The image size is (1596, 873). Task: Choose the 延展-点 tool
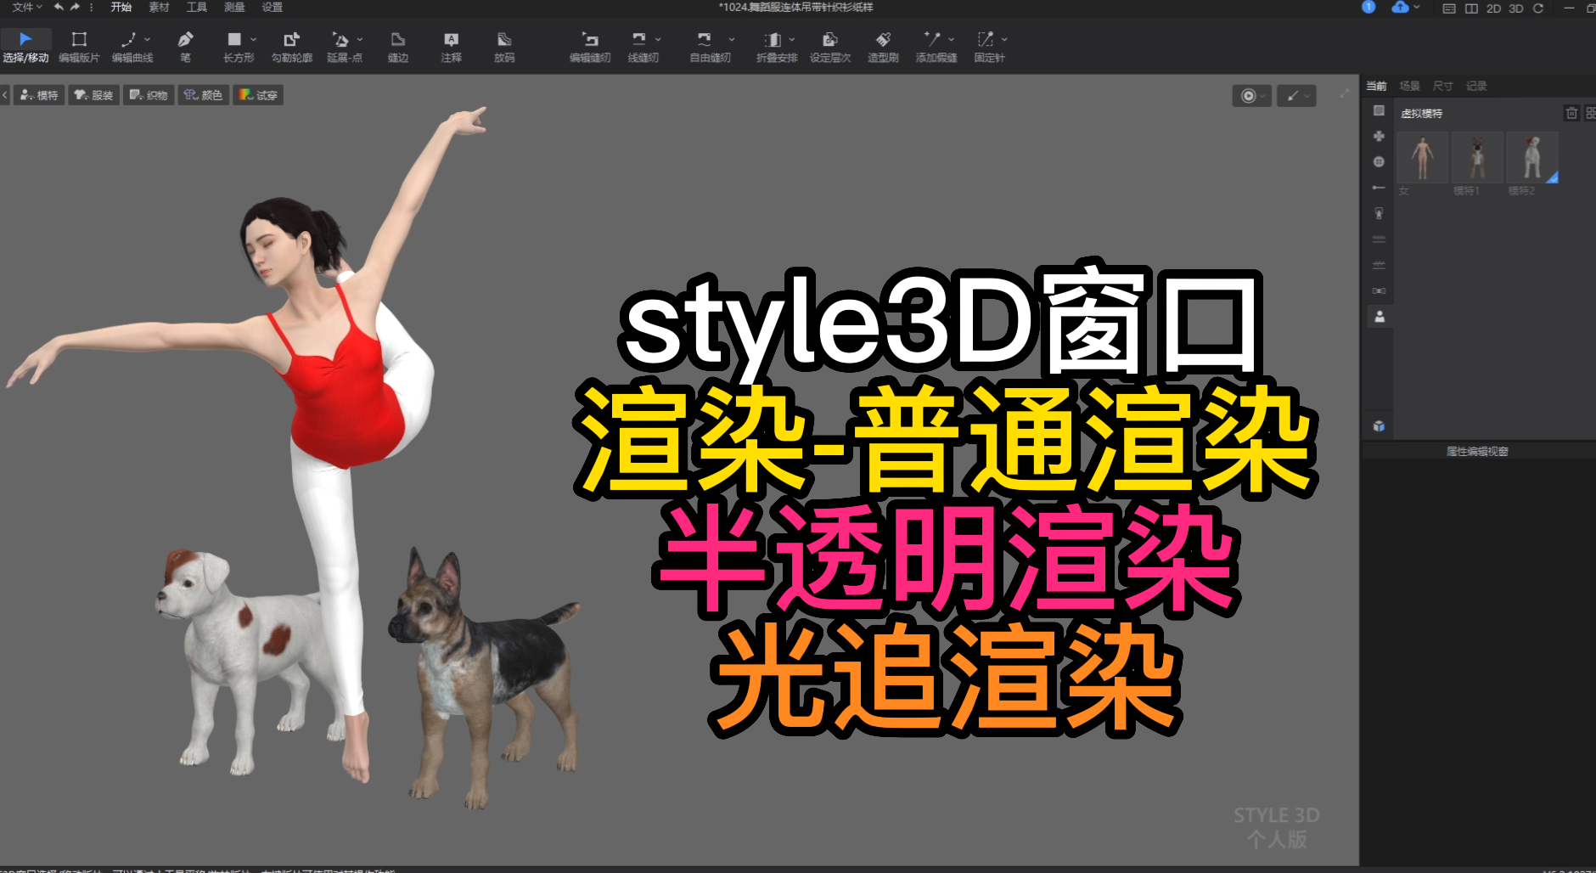(344, 47)
